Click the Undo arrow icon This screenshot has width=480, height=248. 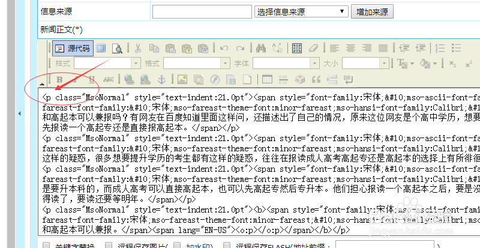point(224,48)
